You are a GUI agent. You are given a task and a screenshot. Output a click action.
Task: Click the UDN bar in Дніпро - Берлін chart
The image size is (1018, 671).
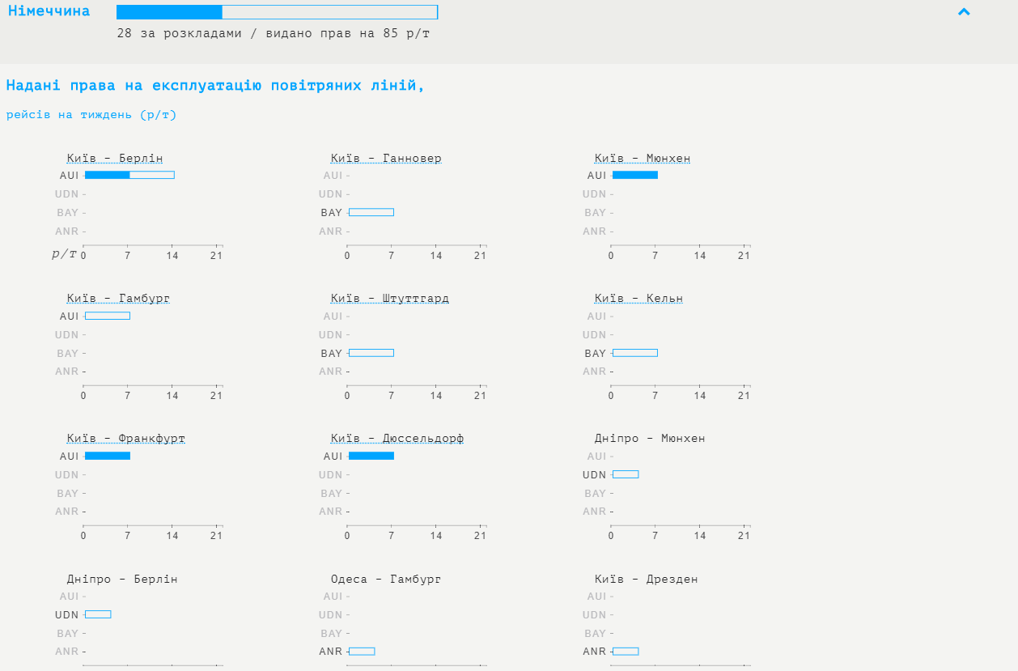point(98,614)
